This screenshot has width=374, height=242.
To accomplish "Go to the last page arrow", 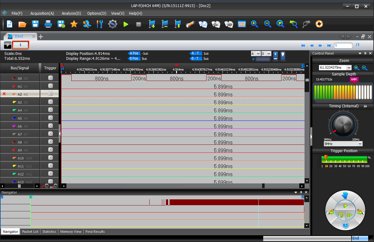I will (329, 45).
